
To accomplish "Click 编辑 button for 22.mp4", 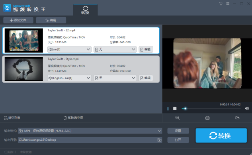I will point(146,50).
